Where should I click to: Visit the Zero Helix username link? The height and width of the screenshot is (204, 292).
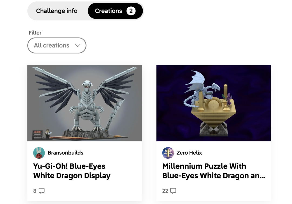(x=189, y=153)
